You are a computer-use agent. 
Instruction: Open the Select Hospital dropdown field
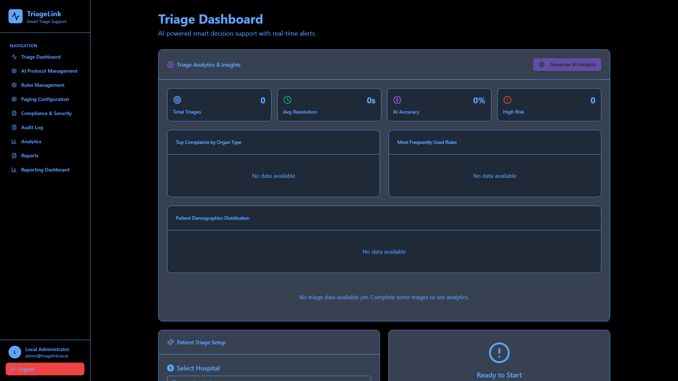269,379
